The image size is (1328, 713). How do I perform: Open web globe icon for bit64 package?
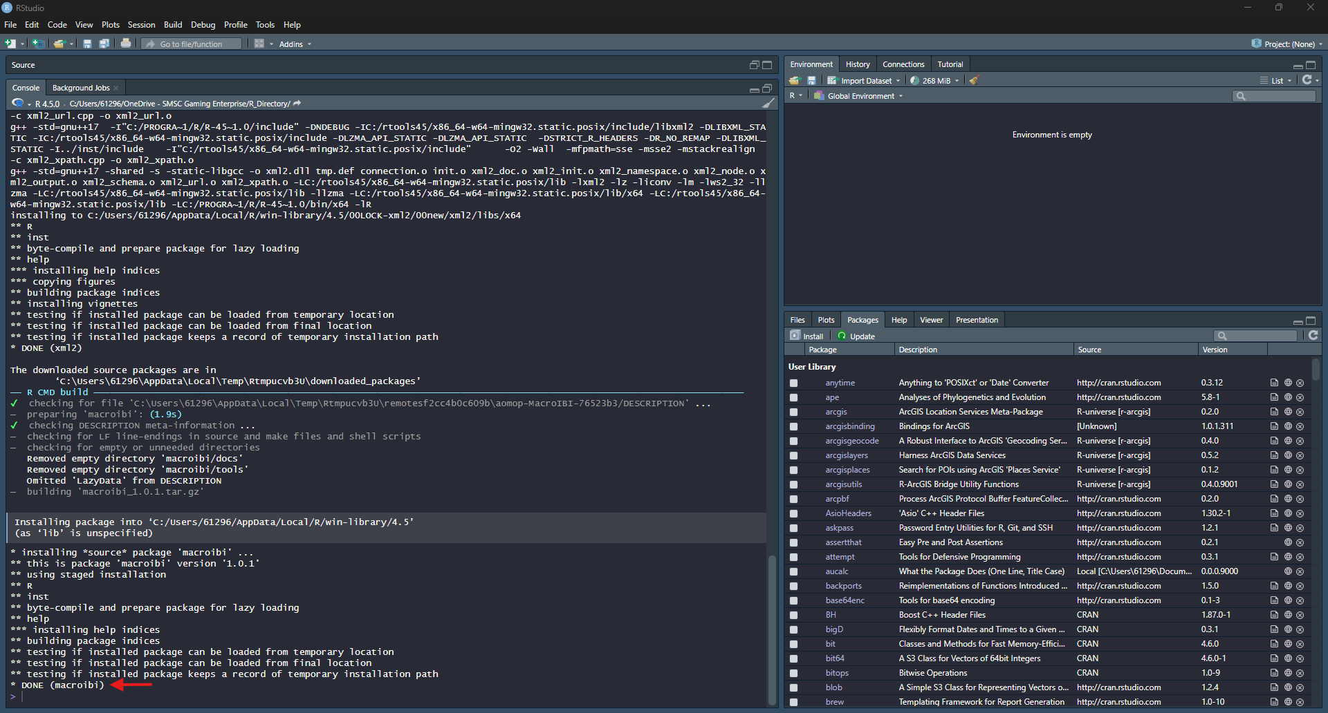[1288, 658]
